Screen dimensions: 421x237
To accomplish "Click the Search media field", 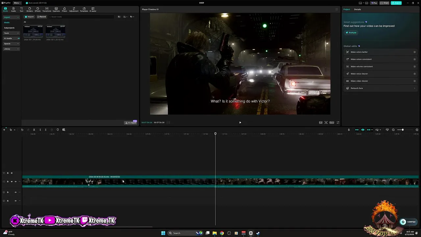I will click(x=81, y=17).
